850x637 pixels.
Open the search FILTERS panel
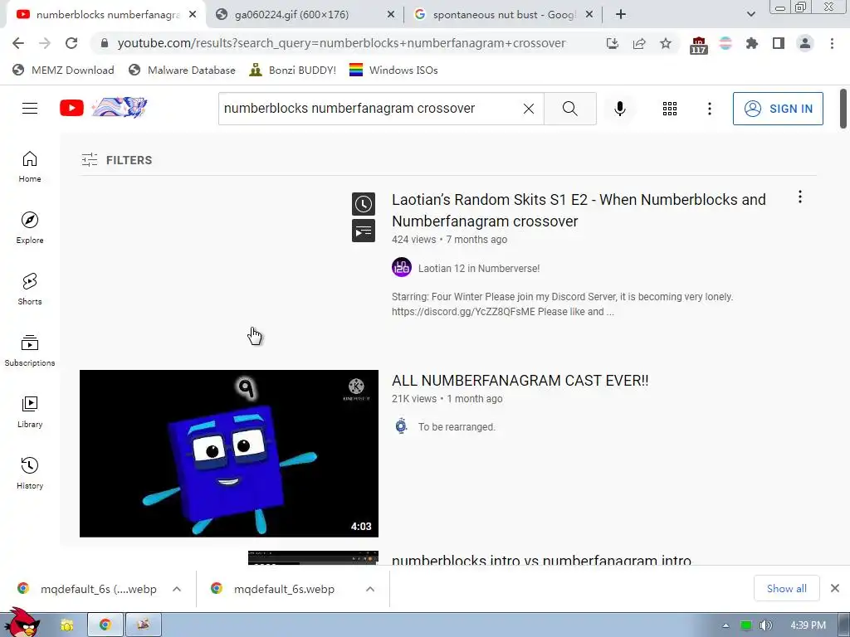(x=116, y=160)
